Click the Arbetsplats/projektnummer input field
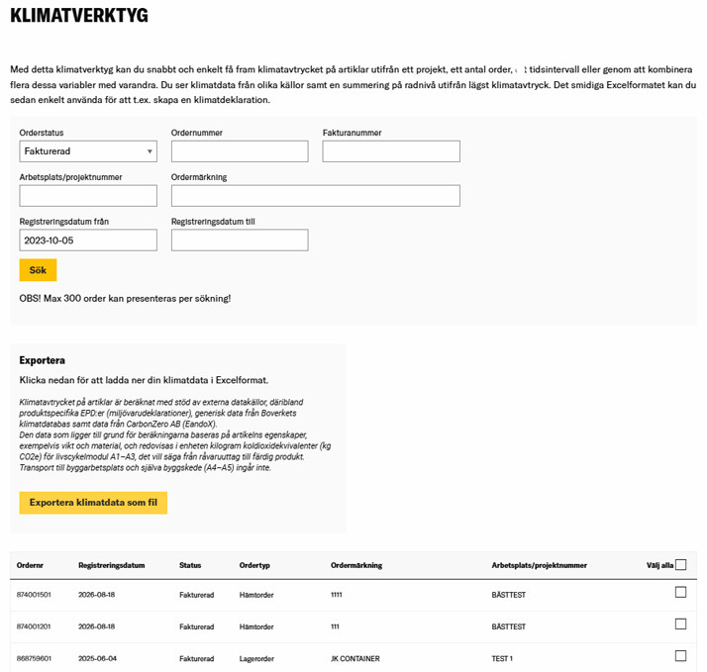This screenshot has height=672, width=707. pyautogui.click(x=88, y=196)
